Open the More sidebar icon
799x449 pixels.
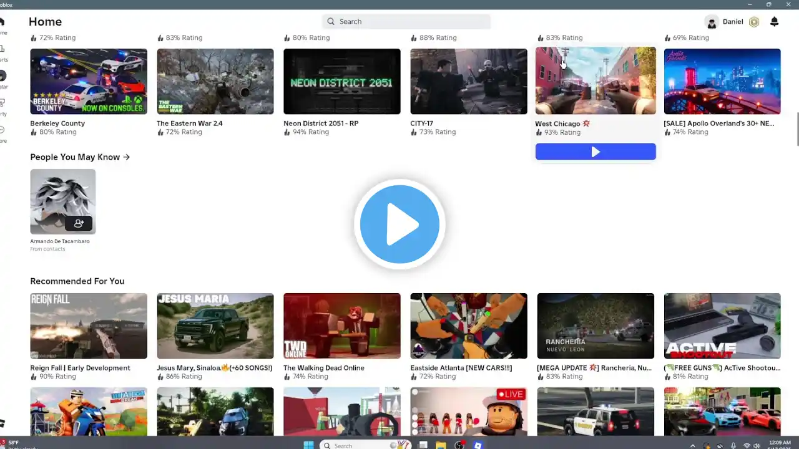click(2, 130)
